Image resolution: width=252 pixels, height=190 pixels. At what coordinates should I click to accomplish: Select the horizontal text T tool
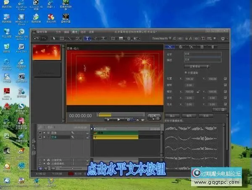(87, 39)
